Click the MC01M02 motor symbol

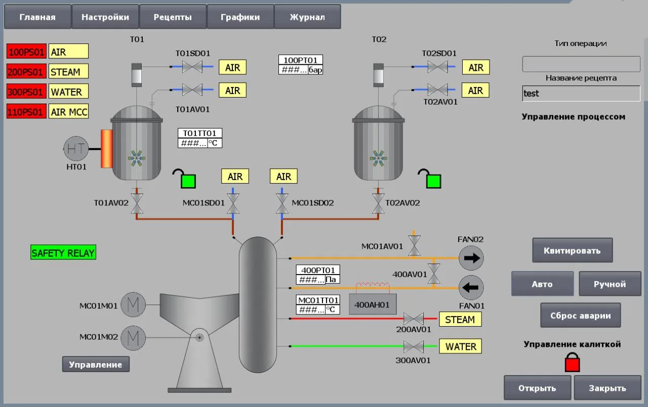133,337
